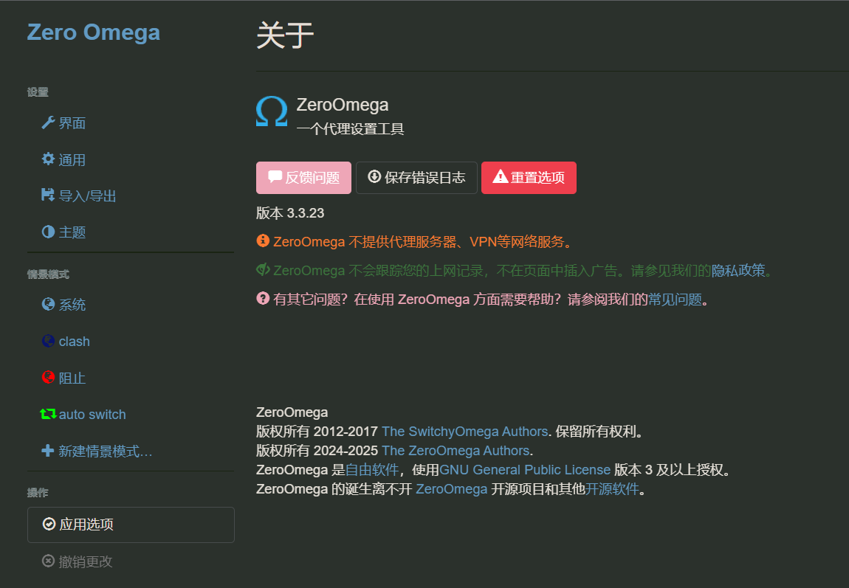Screen dimensions: 849x588
Task: Click the X circle icon beside 撤销更改
Action: tap(48, 561)
